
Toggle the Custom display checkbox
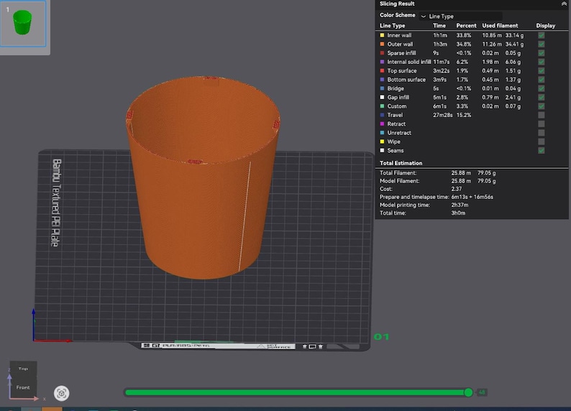click(x=542, y=106)
